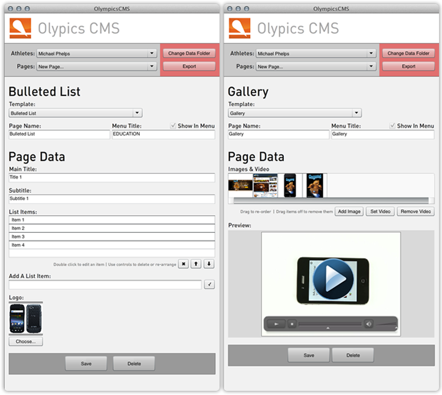This screenshot has width=442, height=395.
Task: Select Item 3 in the List Items box
Action: [x=112, y=236]
